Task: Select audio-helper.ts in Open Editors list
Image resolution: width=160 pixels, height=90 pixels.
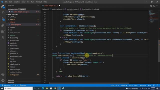Action: tap(23, 12)
